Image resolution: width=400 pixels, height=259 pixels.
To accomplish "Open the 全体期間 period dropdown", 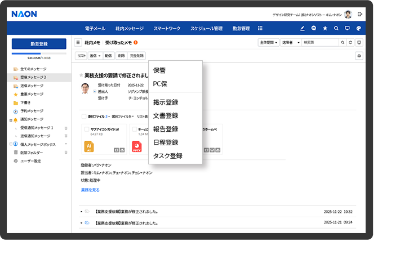I will (x=268, y=42).
